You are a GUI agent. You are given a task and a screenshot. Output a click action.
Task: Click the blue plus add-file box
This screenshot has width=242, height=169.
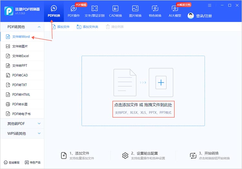coord(161,82)
